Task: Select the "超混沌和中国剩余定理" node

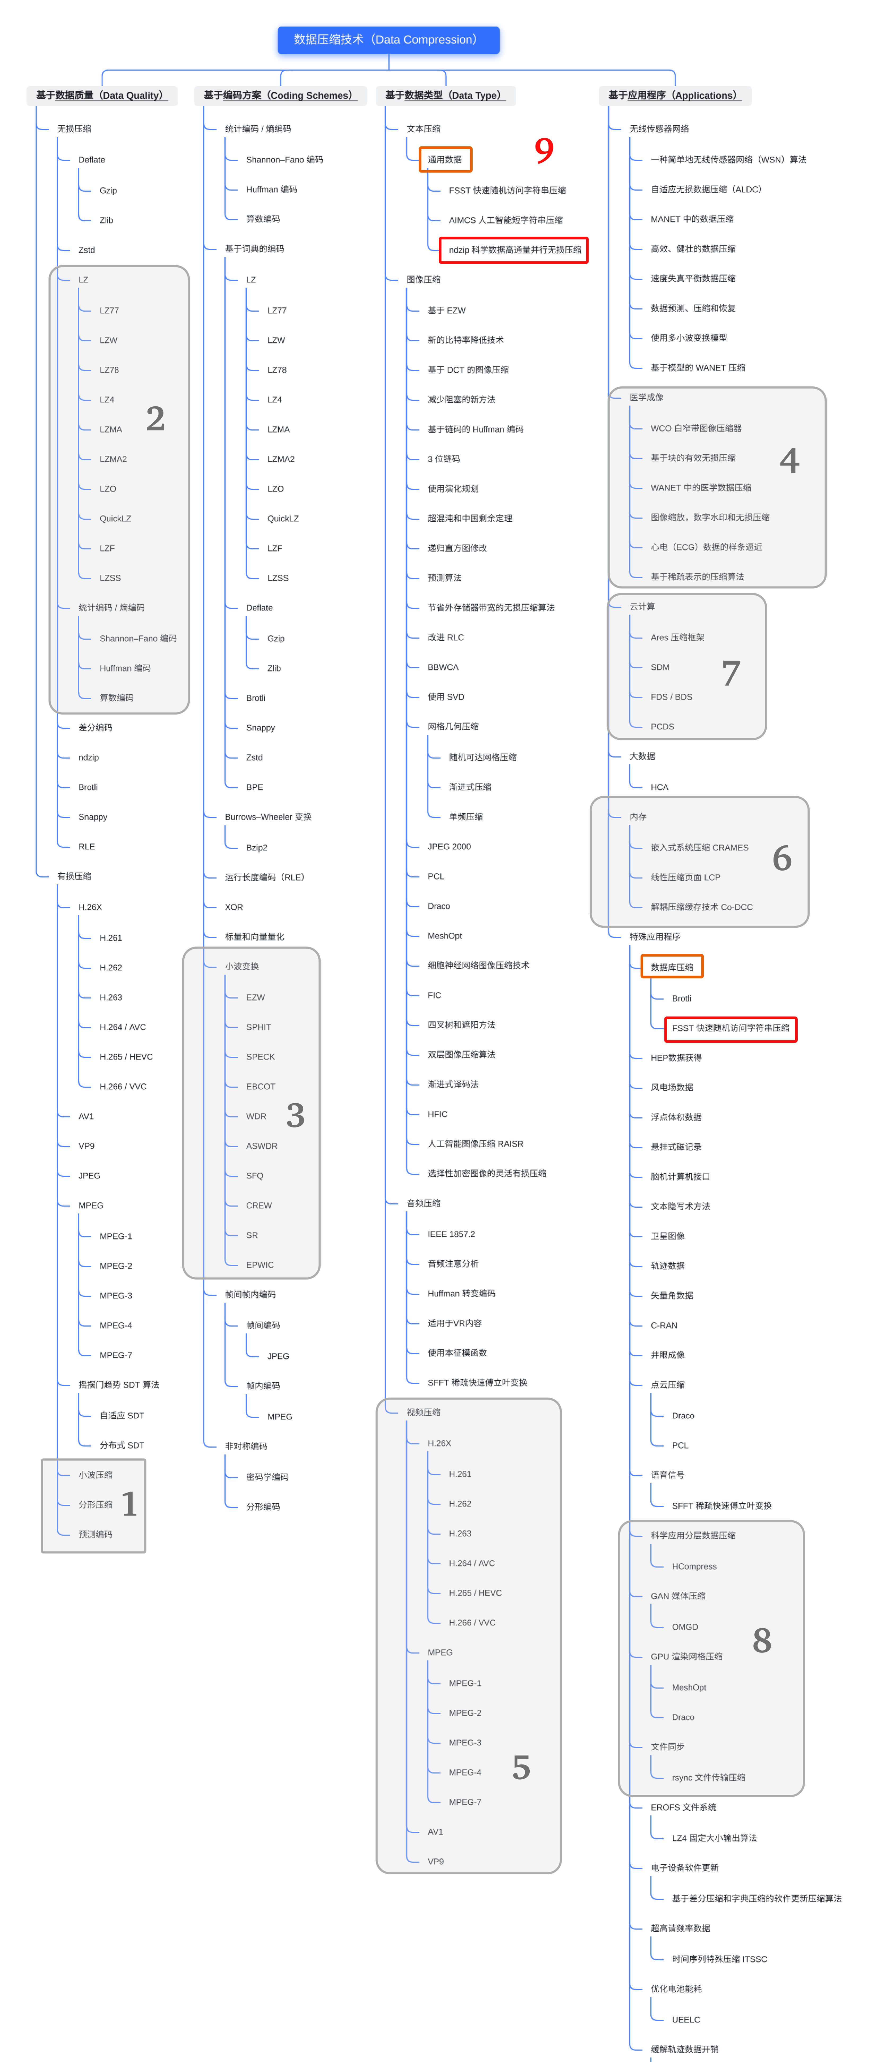Action: [470, 519]
